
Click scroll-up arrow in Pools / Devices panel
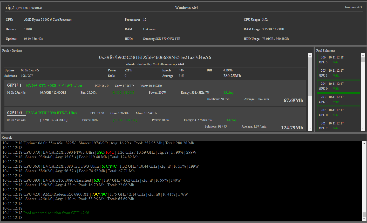(310, 55)
